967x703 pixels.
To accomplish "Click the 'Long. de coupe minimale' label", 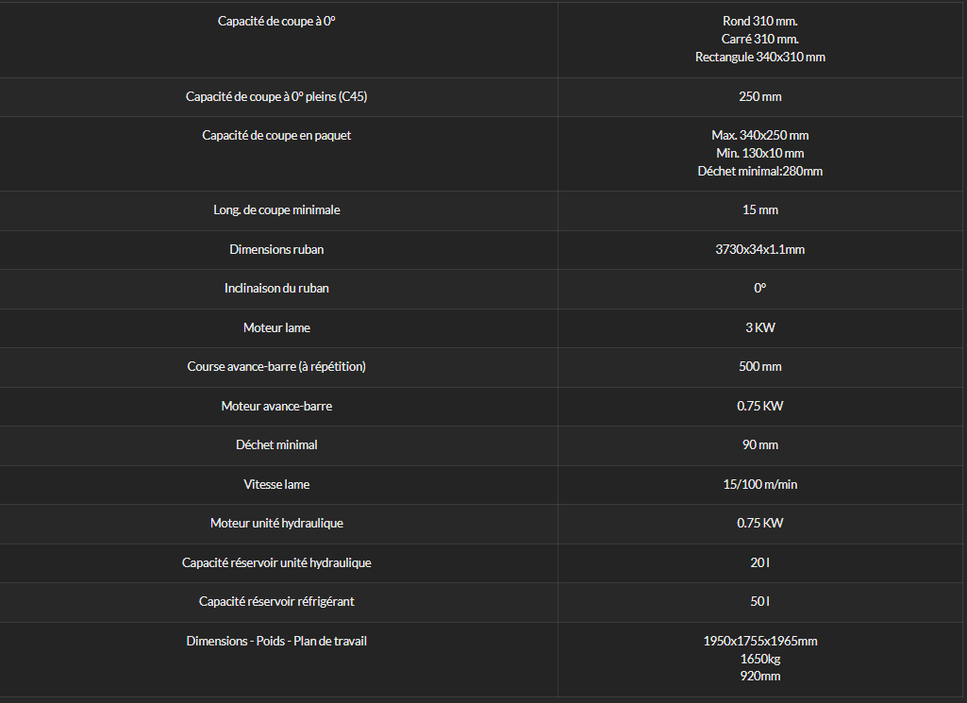I will click(x=276, y=209).
